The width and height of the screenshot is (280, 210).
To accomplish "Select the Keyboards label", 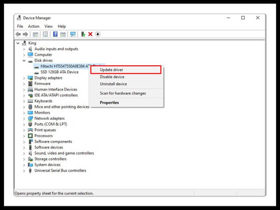I will [x=43, y=101].
